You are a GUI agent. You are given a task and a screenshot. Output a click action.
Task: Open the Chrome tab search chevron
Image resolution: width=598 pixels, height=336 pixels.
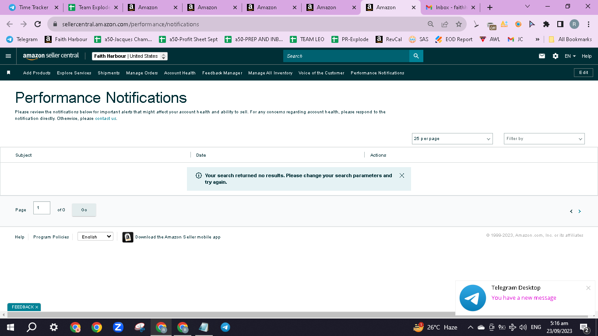click(x=528, y=7)
